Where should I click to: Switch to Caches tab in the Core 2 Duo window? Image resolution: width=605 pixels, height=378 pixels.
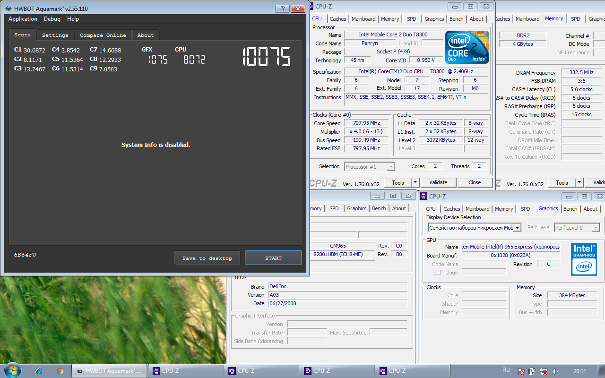point(338,19)
